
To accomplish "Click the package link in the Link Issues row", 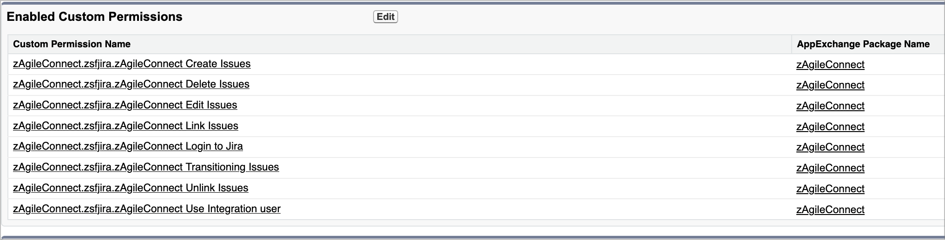I will coord(830,127).
